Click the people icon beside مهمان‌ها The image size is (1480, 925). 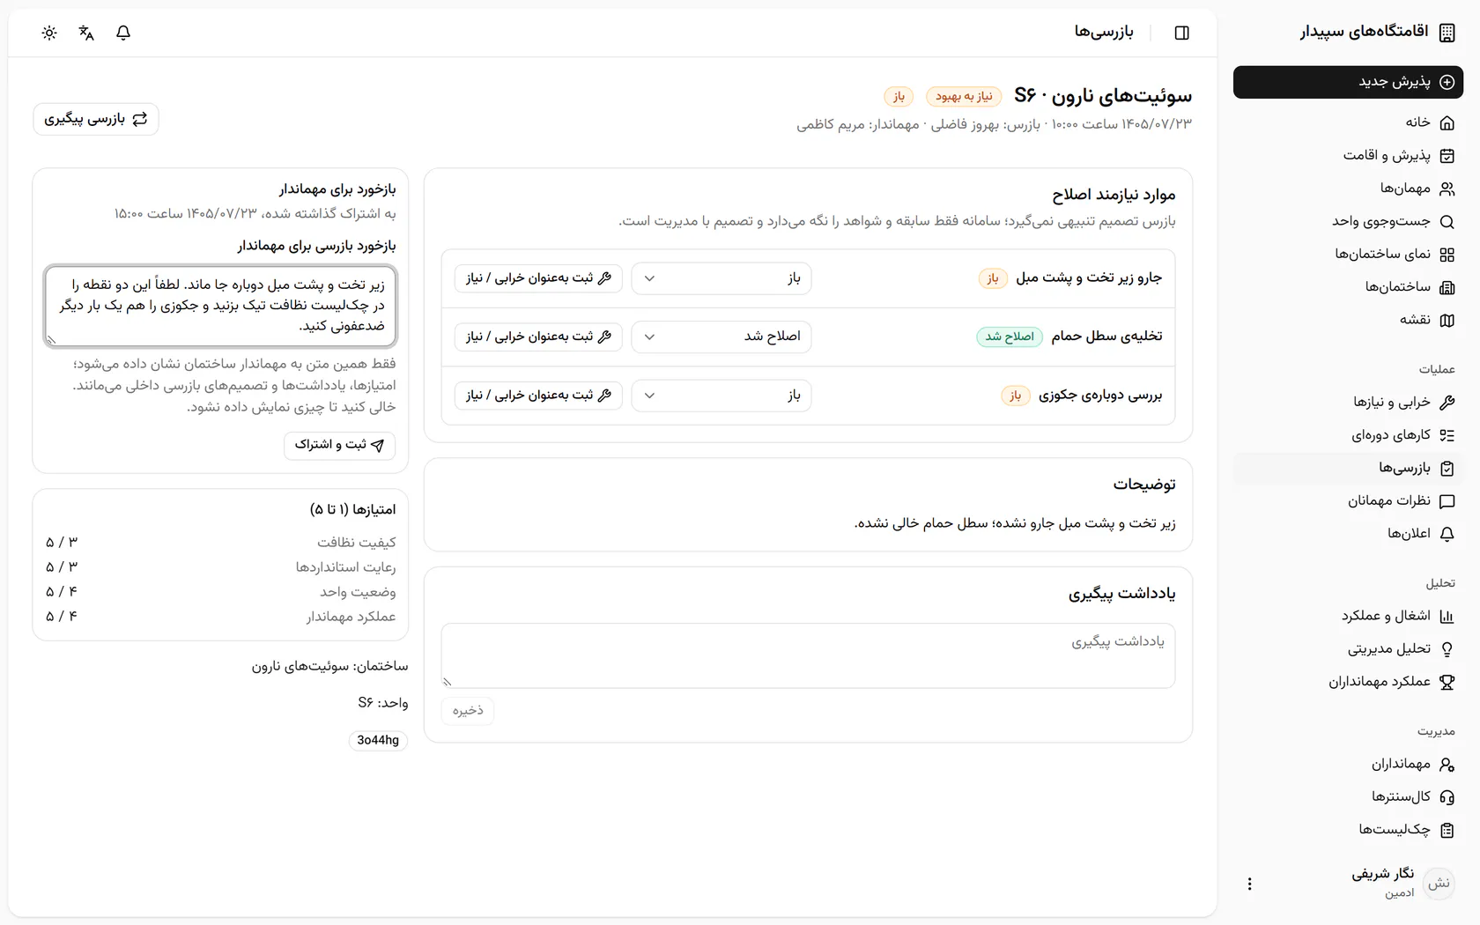click(1447, 189)
